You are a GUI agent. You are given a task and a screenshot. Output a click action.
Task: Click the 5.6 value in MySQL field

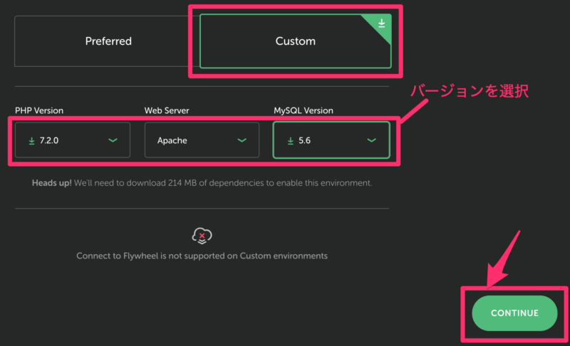pyautogui.click(x=305, y=140)
